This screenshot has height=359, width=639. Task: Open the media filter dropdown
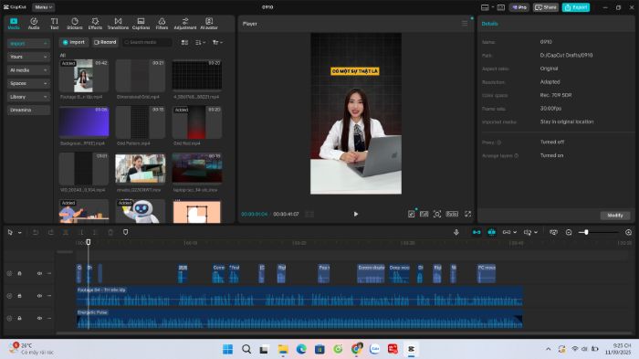pos(217,42)
